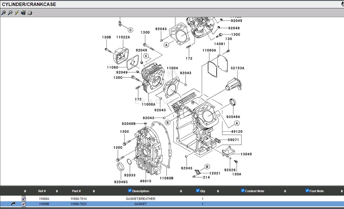Open note icon for row 11060A
This screenshot has width=344, height=209.
point(24,198)
